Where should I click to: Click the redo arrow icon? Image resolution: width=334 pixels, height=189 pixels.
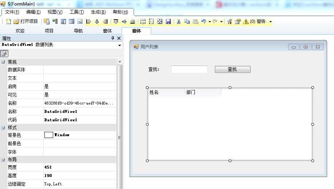[215, 21]
